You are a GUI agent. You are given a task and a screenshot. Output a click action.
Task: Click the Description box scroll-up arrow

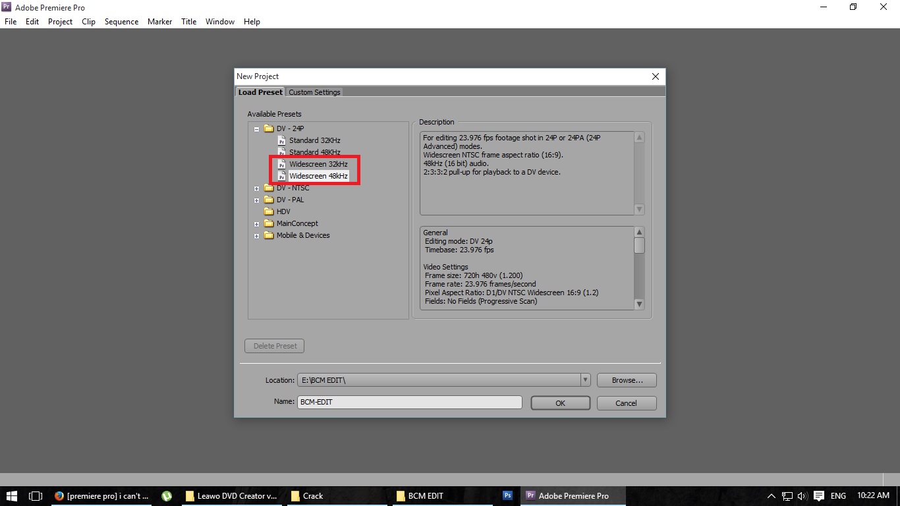coord(639,138)
